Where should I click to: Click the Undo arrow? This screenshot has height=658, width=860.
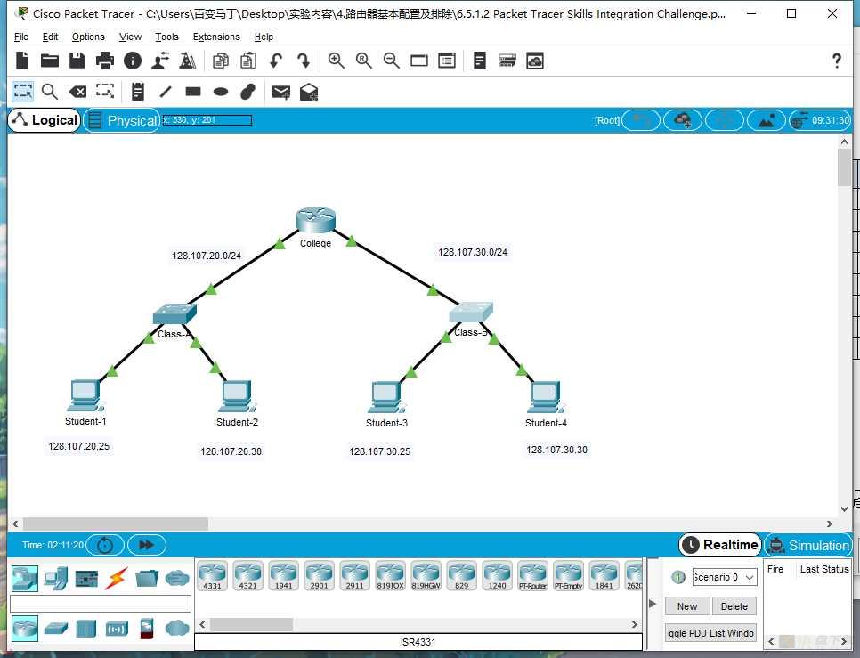(x=276, y=61)
